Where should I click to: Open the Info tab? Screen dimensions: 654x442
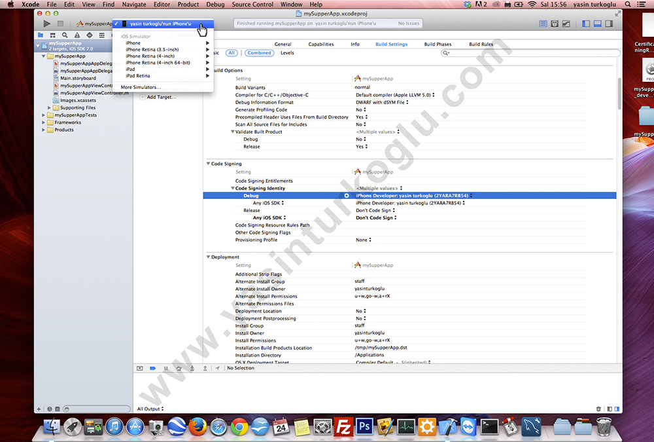[x=355, y=45]
